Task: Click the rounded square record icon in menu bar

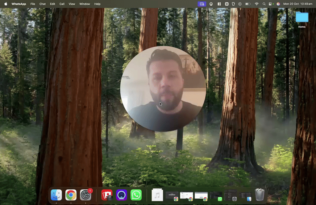Action: [x=227, y=4]
